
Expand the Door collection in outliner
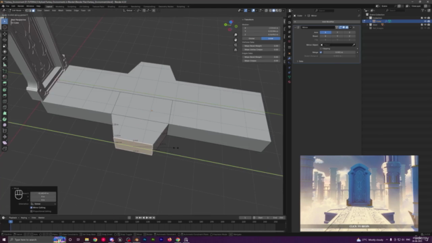coord(367,24)
